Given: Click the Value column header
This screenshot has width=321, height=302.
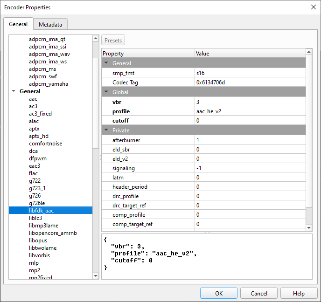Looking at the screenshot, I should point(250,54).
